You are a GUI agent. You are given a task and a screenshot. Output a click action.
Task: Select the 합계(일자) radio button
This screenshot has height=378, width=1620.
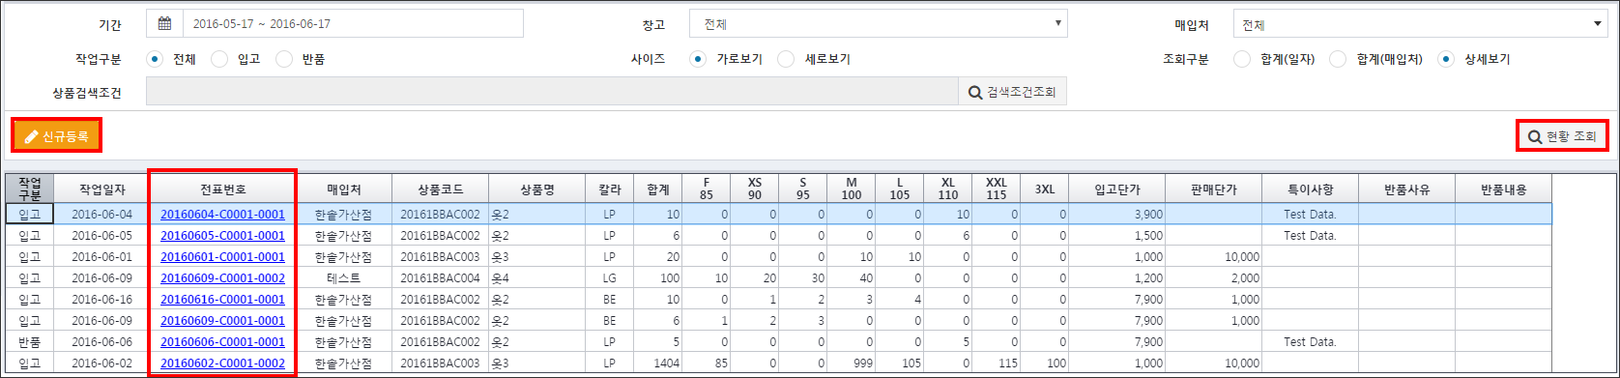(x=1243, y=59)
